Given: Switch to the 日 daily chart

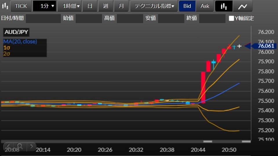Looking at the screenshot, I should pos(90,6).
